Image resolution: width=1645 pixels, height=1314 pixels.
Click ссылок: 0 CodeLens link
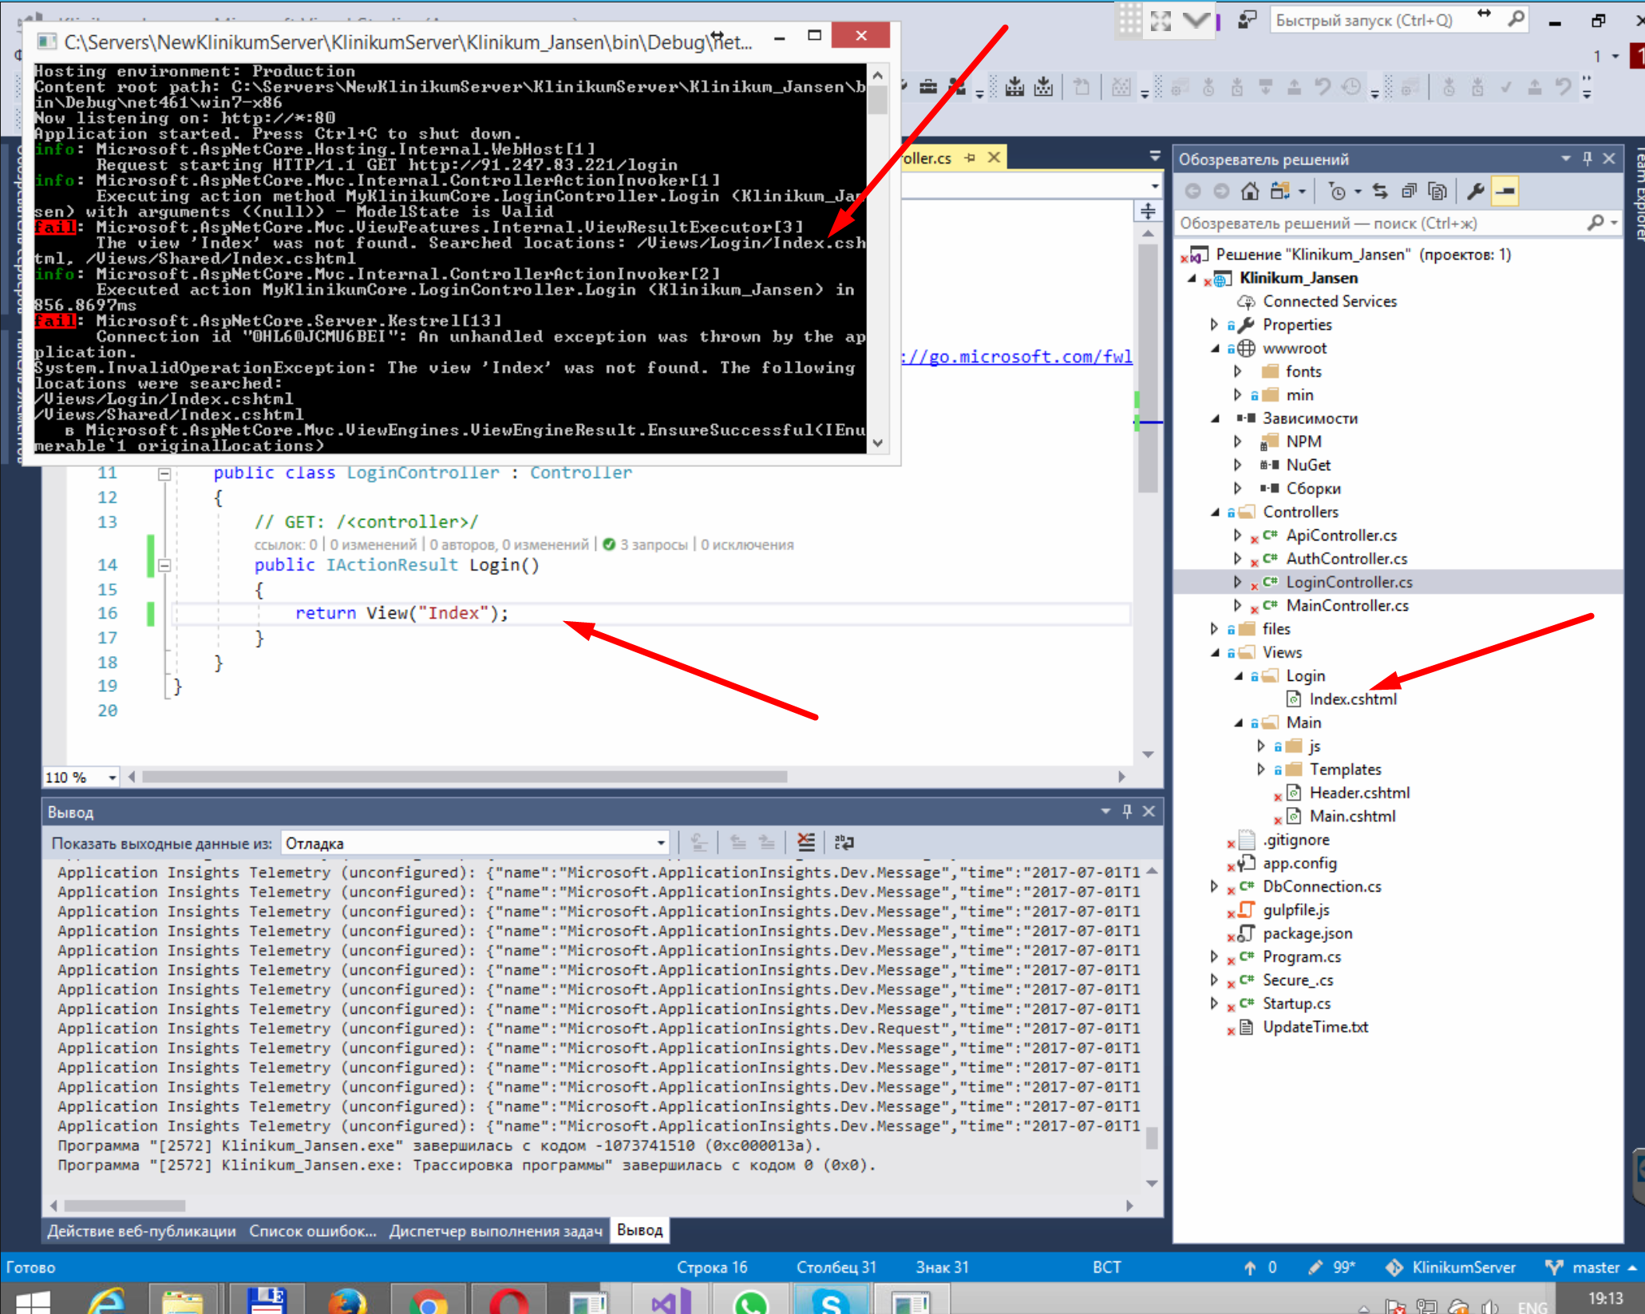coord(286,544)
